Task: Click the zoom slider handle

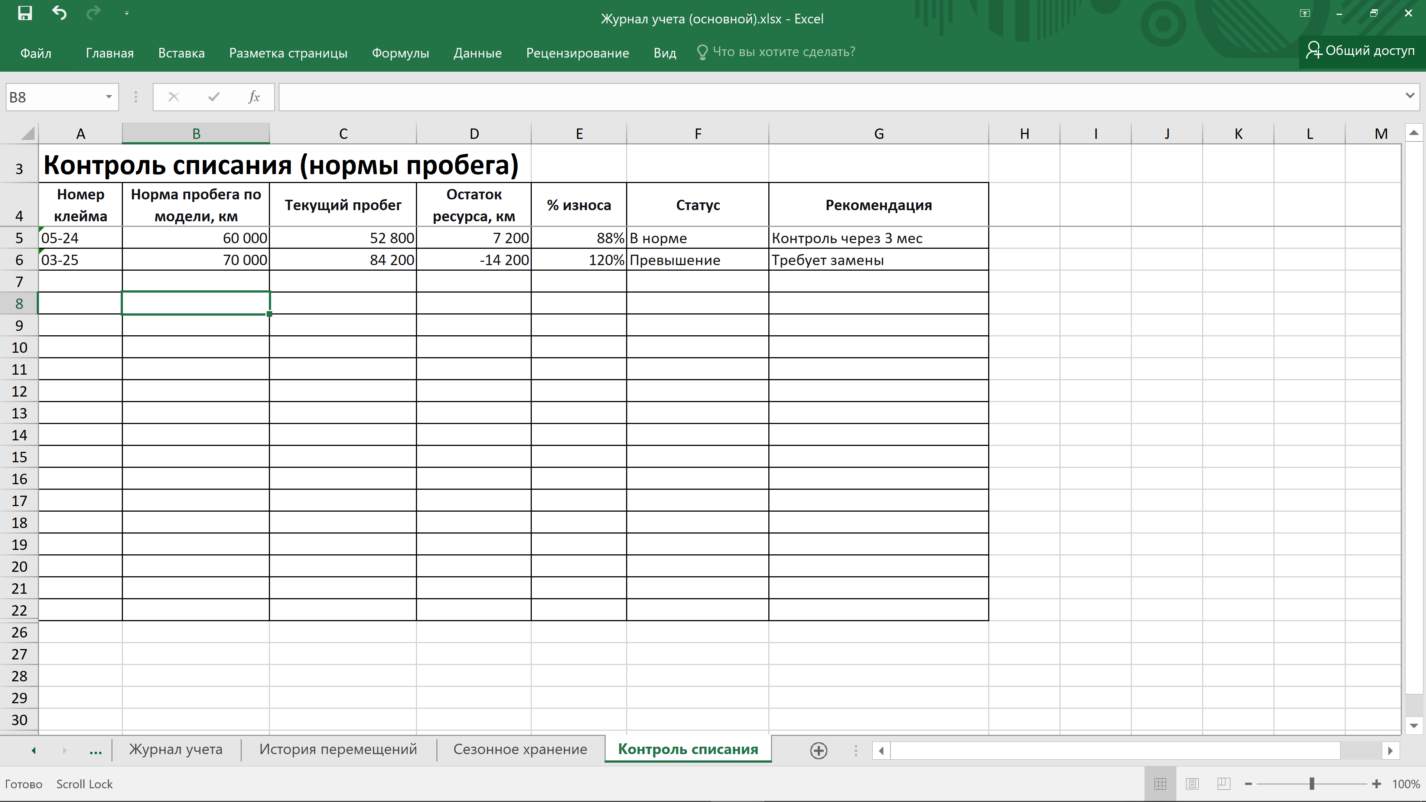Action: pos(1311,784)
